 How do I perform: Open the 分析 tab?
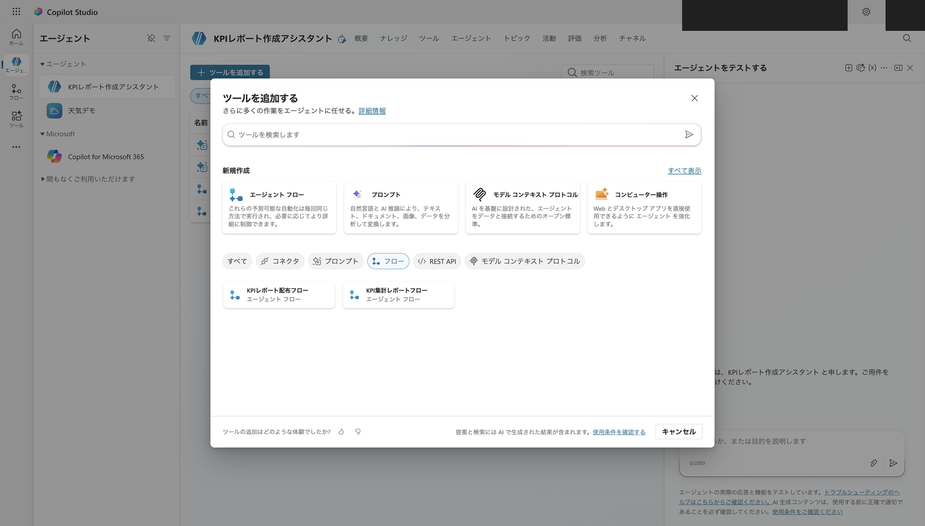pos(600,38)
